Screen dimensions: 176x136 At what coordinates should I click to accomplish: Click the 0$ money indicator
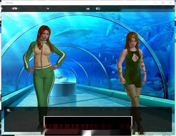pos(88,9)
